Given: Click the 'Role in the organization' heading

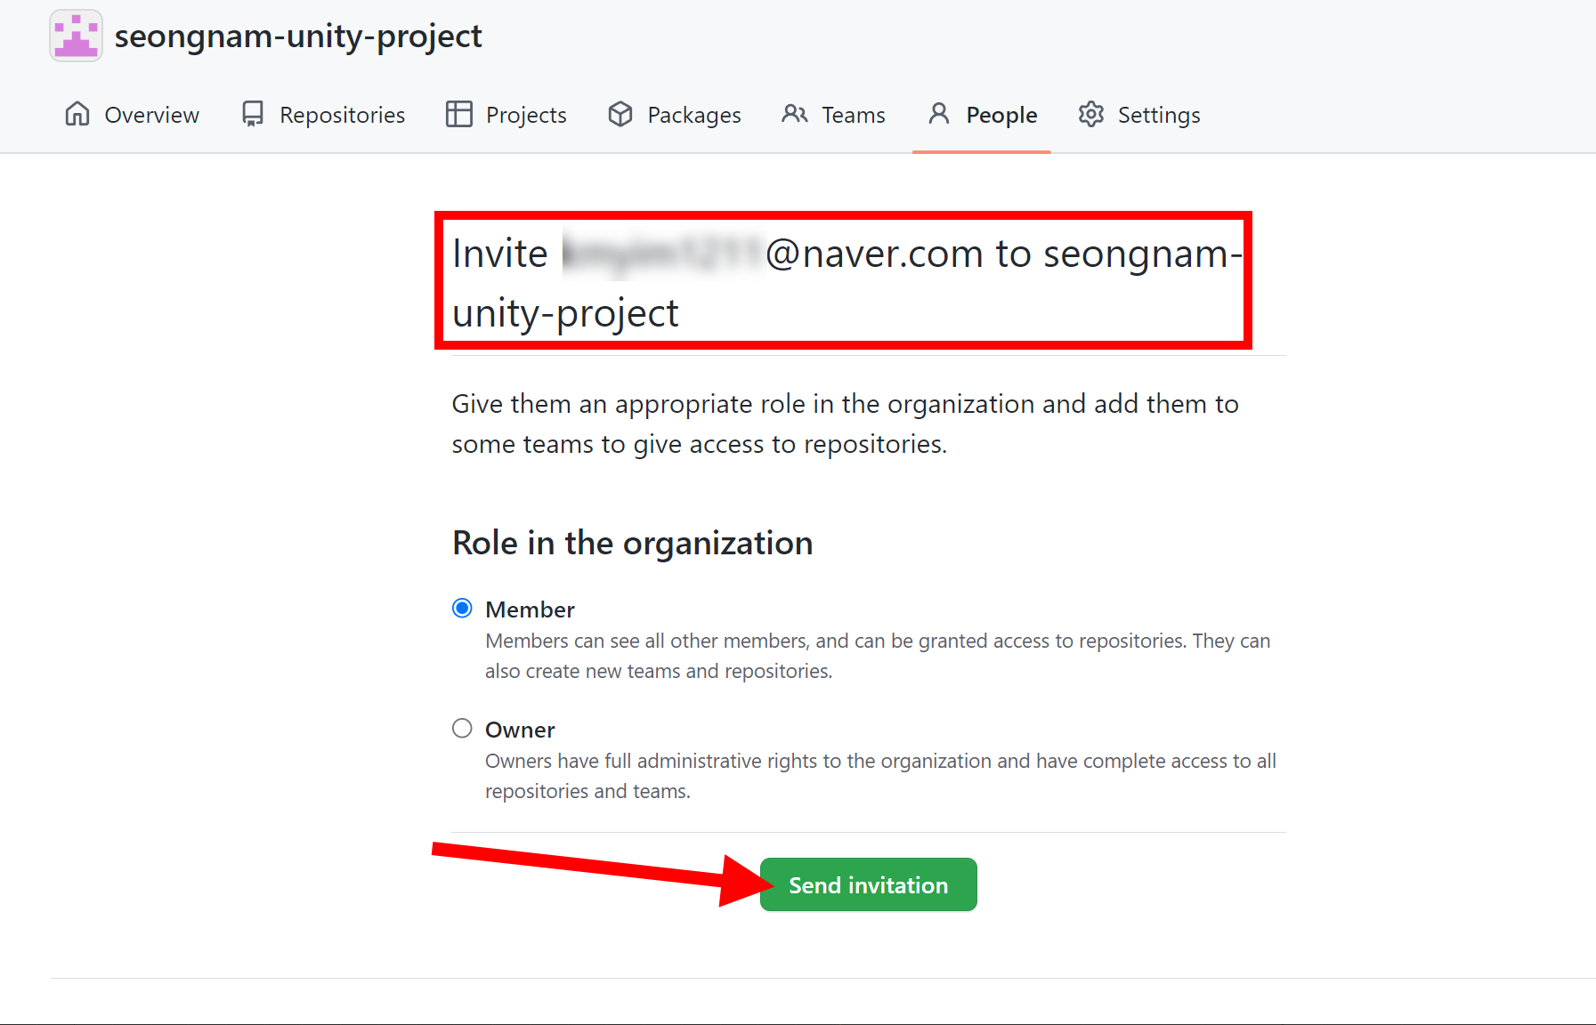Looking at the screenshot, I should pos(632,543).
